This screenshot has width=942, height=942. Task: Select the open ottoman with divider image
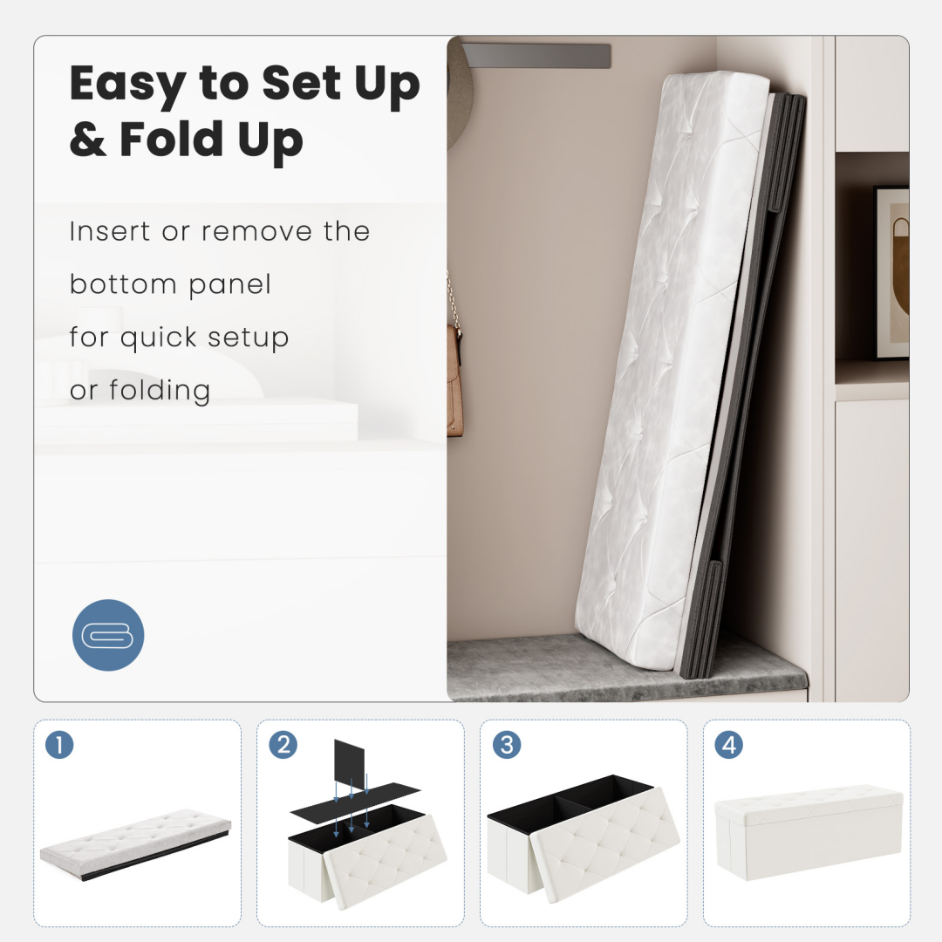(x=586, y=839)
